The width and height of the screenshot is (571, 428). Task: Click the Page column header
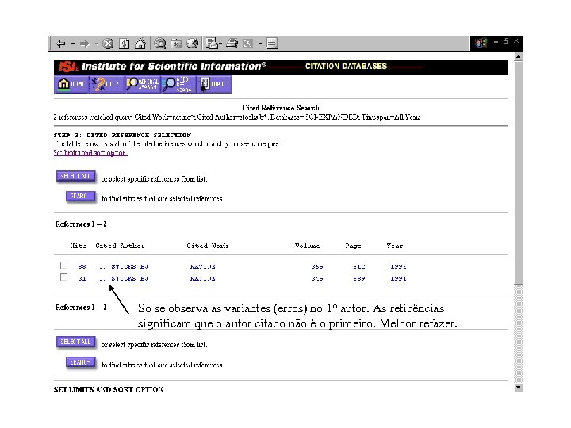353,246
